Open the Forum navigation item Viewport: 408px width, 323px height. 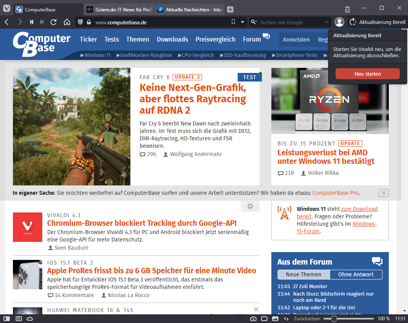tap(252, 39)
